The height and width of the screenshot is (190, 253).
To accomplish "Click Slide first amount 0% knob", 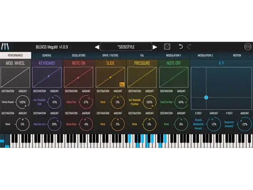I will (118, 102).
